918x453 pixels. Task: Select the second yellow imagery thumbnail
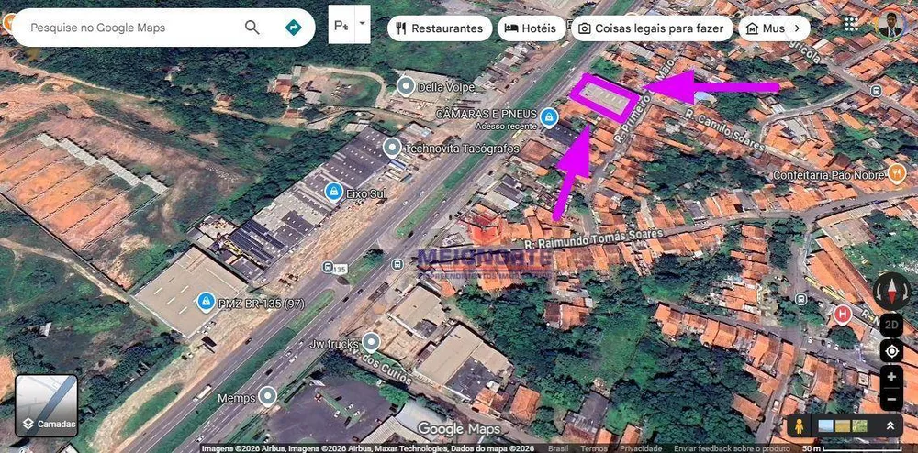click(843, 426)
